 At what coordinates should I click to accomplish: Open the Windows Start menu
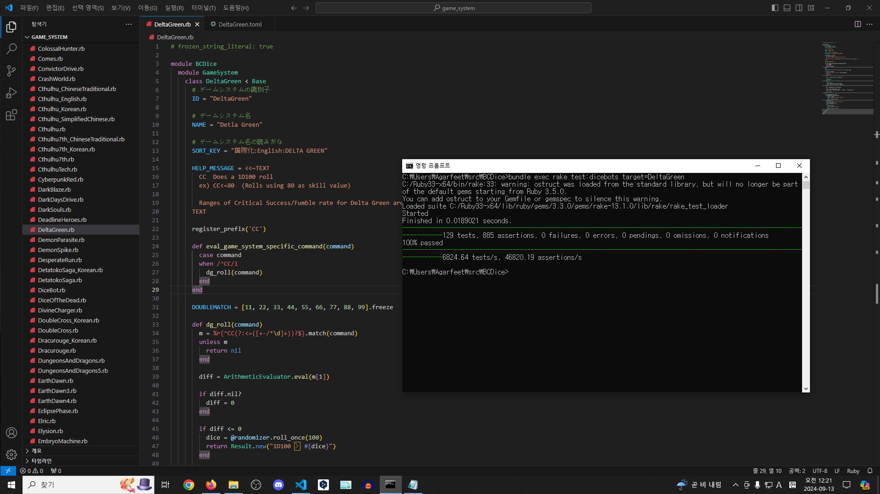pos(11,485)
